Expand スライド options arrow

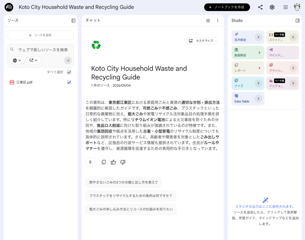[x=293, y=37]
